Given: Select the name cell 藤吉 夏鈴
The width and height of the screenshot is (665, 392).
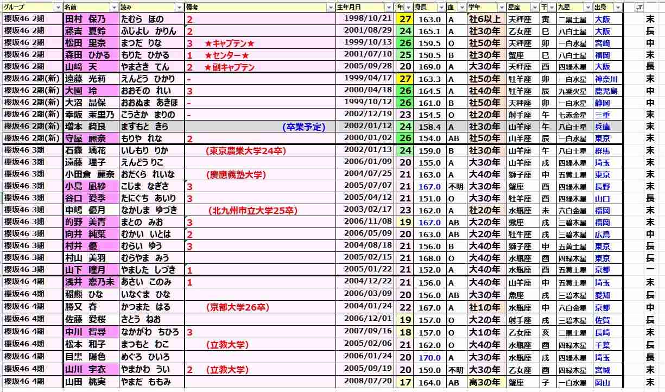Looking at the screenshot, I should [x=91, y=31].
